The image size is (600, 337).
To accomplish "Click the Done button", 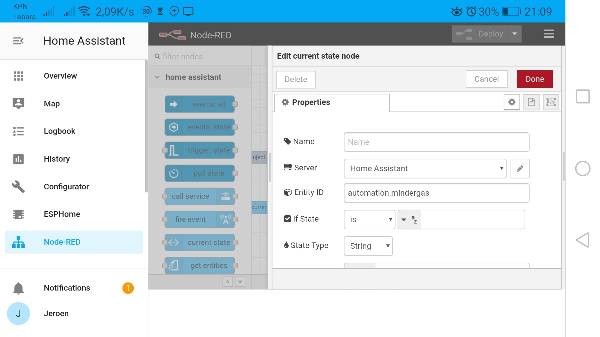I will click(x=534, y=79).
